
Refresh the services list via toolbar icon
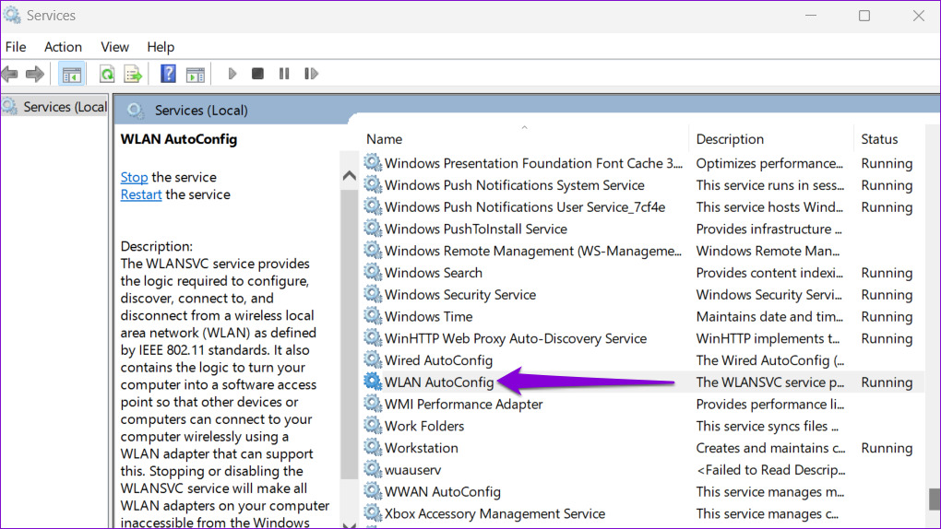107,75
